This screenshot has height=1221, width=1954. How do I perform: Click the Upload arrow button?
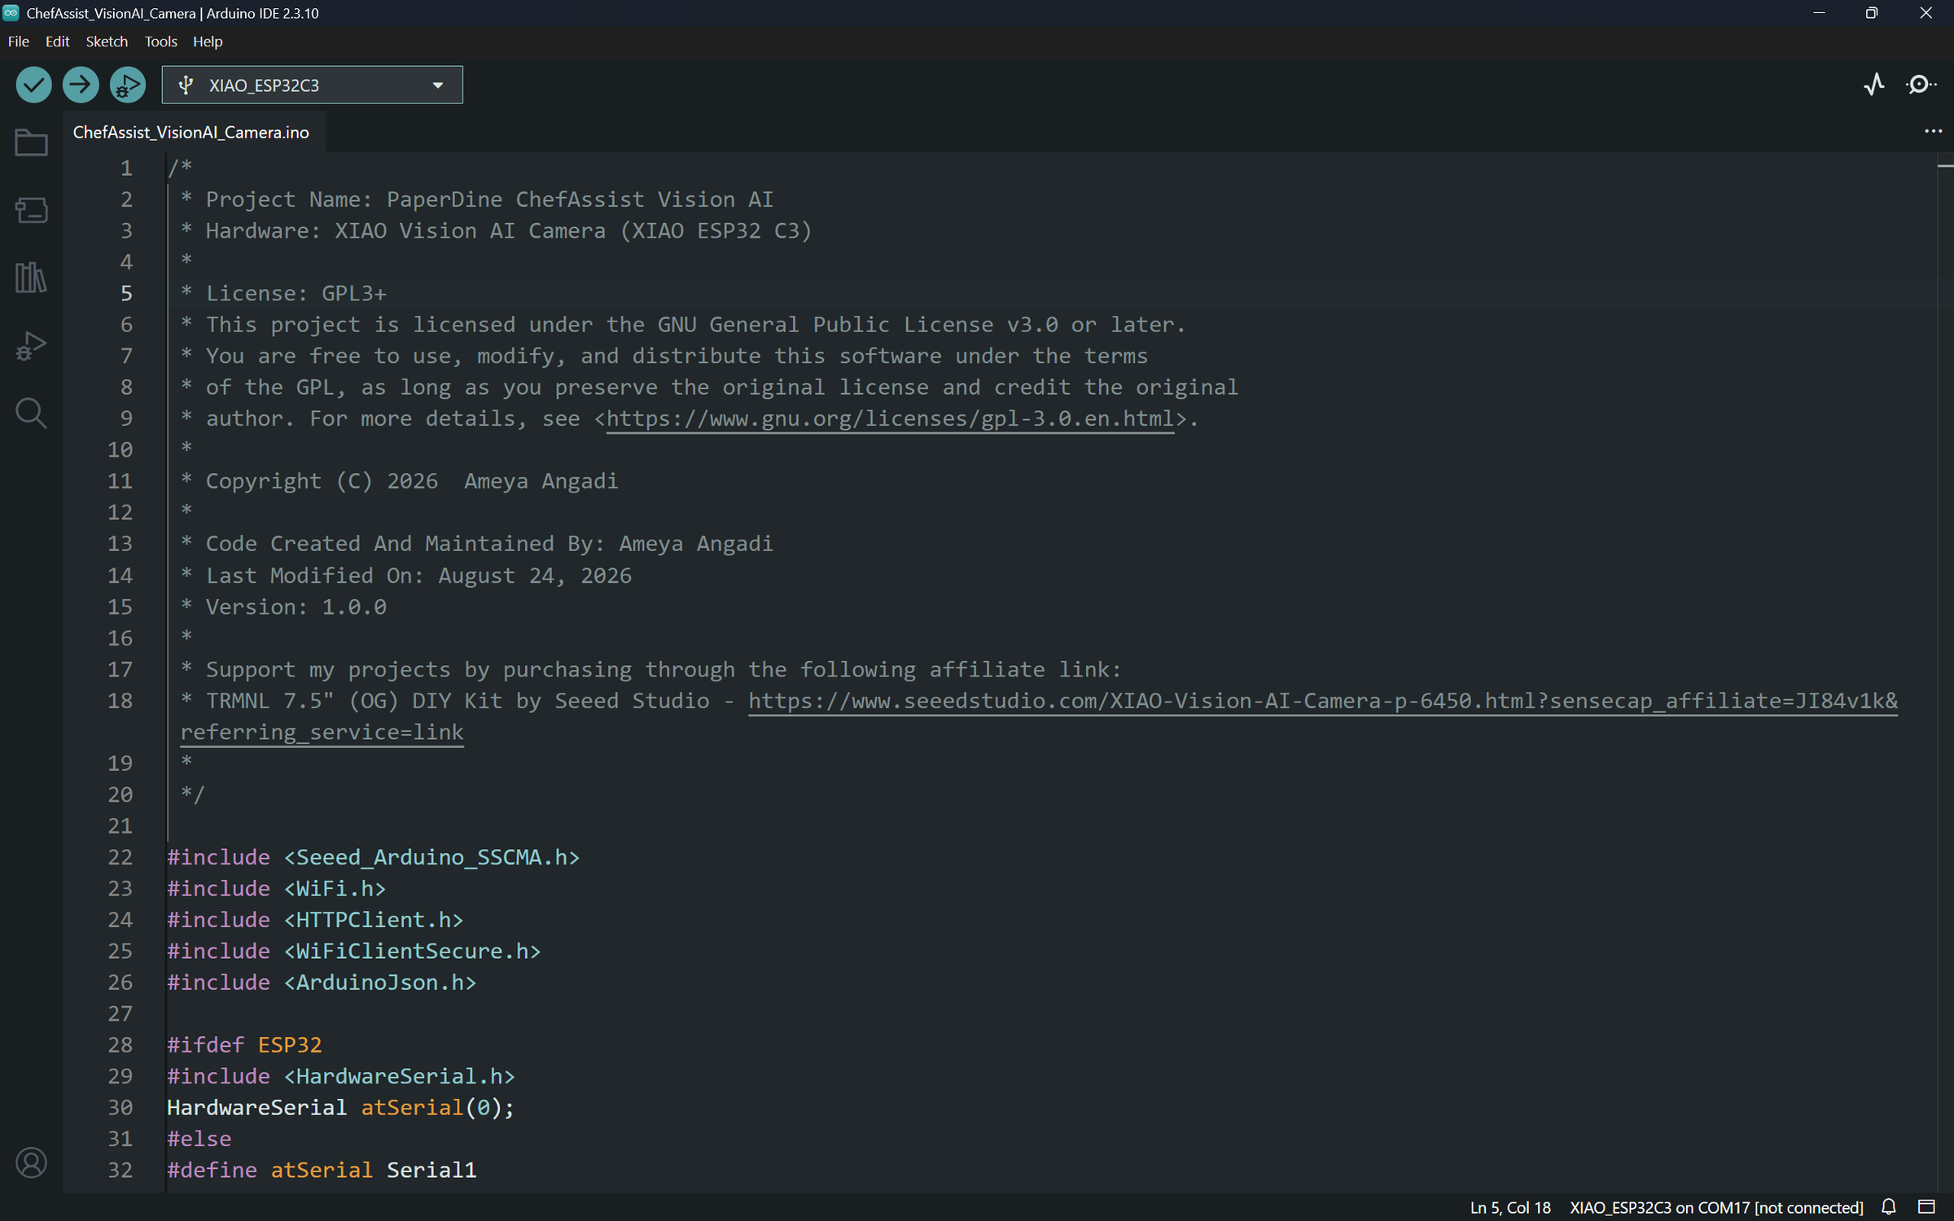click(x=81, y=85)
